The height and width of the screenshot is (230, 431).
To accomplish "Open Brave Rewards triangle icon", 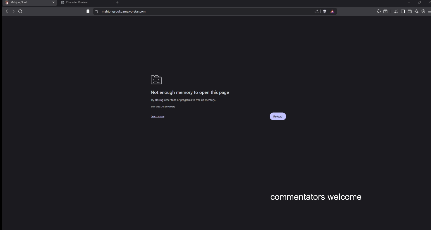I will click(x=332, y=11).
